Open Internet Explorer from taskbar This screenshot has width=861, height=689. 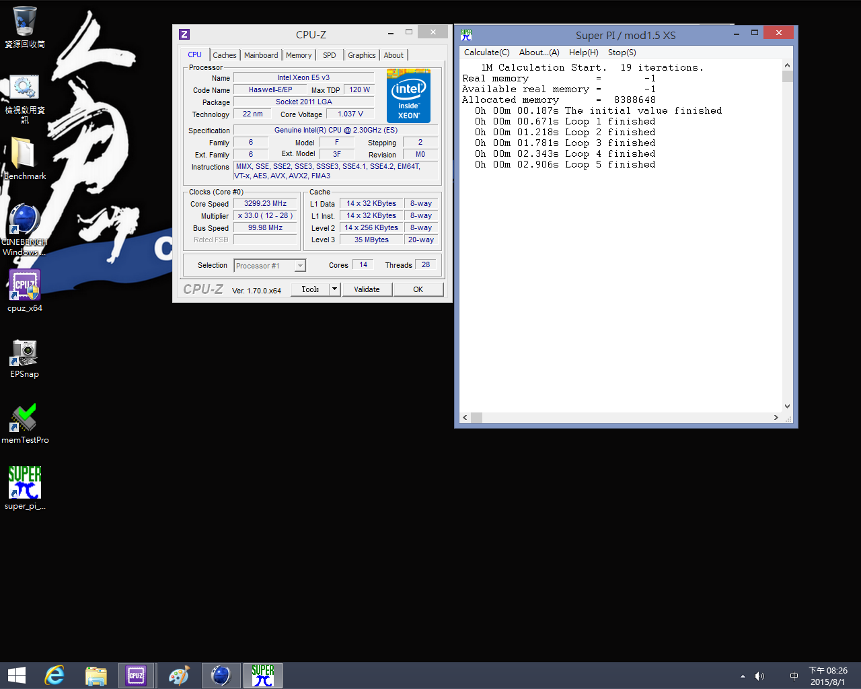click(54, 676)
